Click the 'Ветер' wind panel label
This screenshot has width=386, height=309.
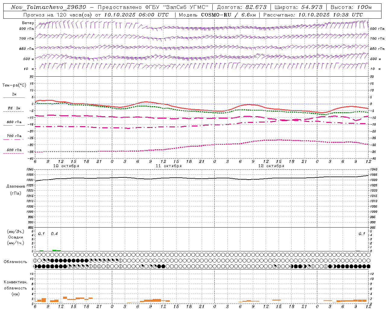(28, 23)
